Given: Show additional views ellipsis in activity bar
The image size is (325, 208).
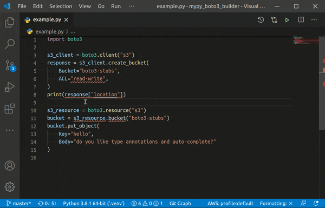Looking at the screenshot, I should (x=10, y=130).
